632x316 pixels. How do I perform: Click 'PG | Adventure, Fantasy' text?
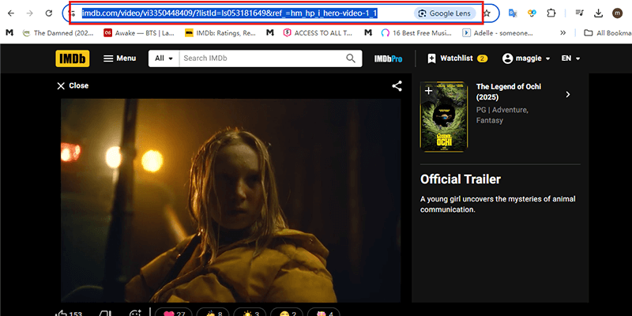tap(502, 115)
